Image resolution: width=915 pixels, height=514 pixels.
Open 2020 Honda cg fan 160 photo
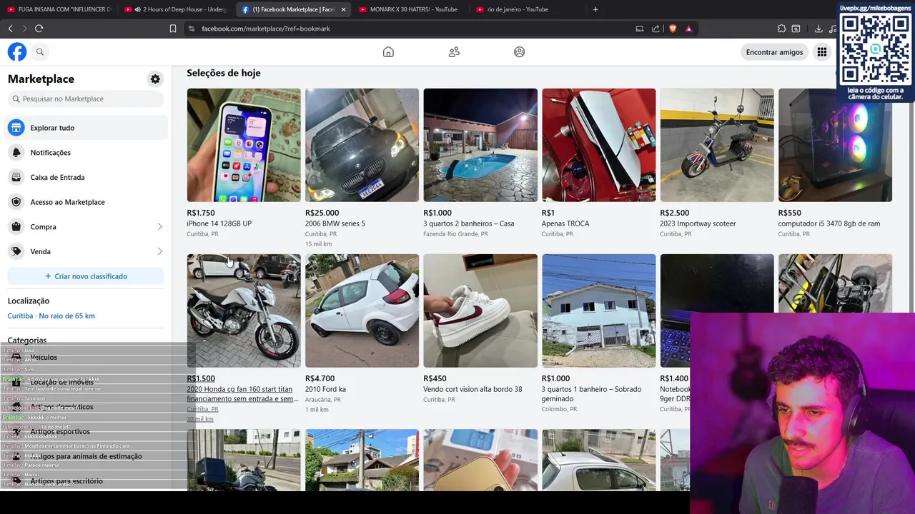tap(244, 311)
